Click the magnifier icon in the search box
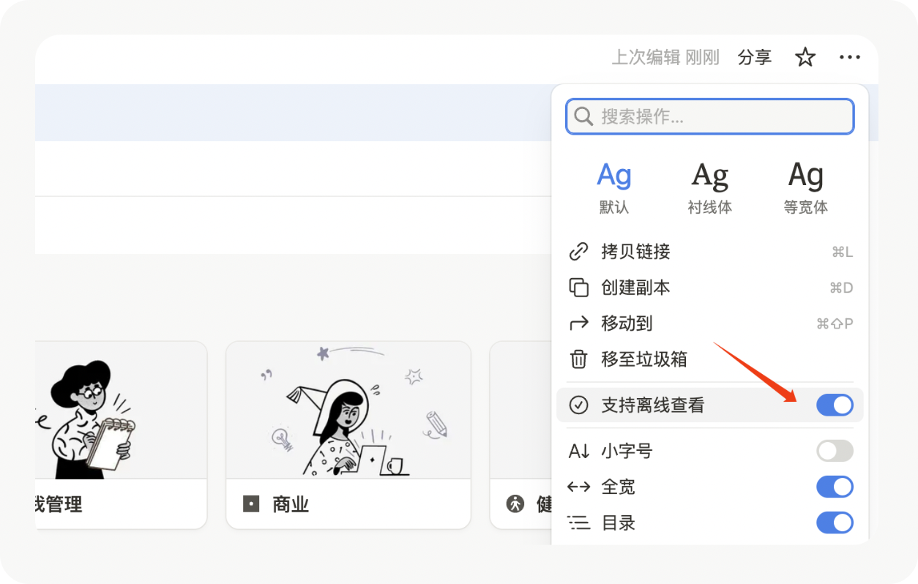Image resolution: width=918 pixels, height=584 pixels. tap(583, 116)
